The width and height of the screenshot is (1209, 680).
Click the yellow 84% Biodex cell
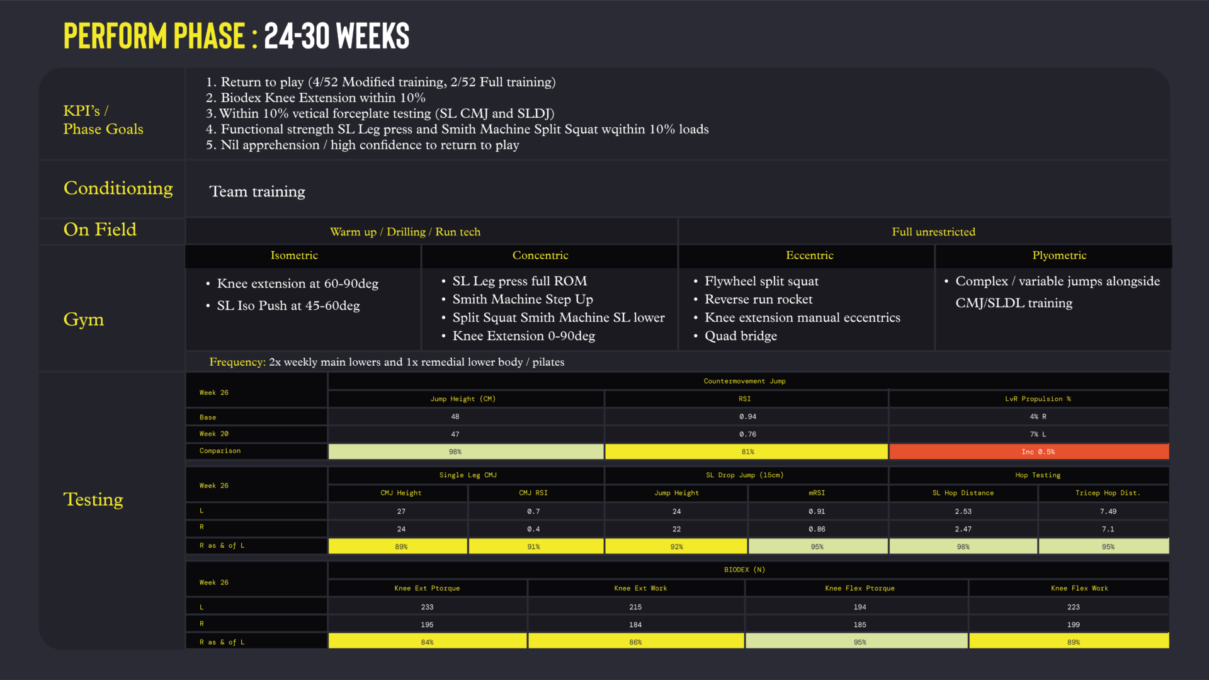click(x=428, y=641)
